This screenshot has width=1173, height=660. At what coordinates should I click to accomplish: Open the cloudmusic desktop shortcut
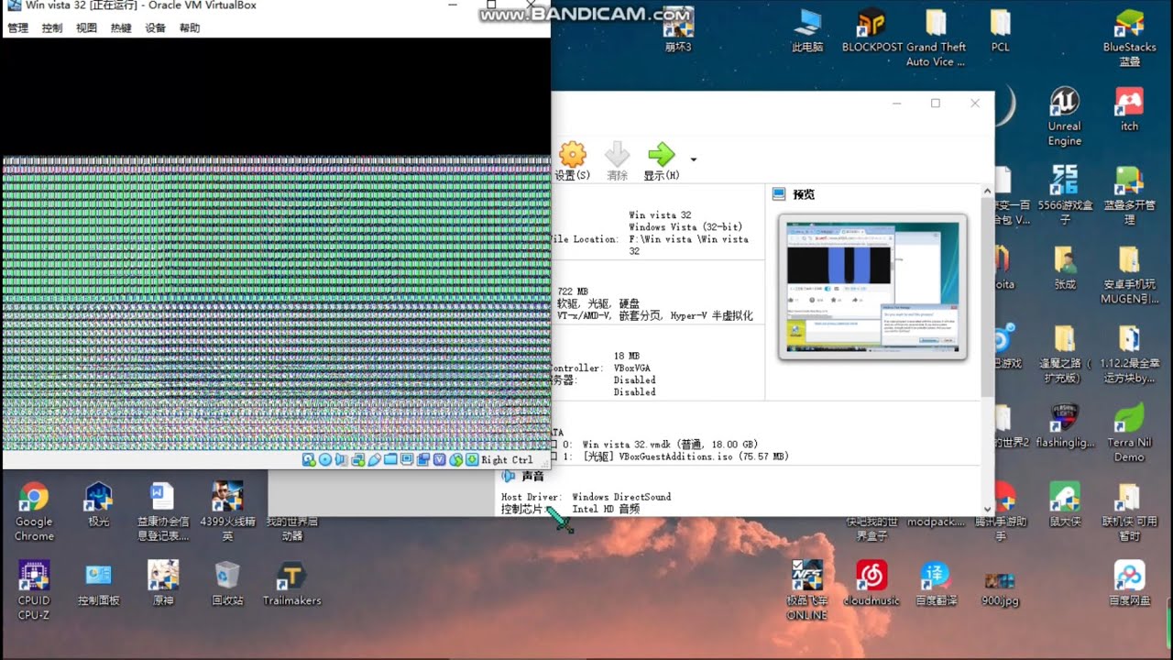(872, 583)
